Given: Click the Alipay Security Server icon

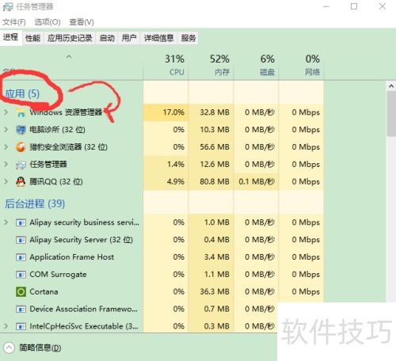Looking at the screenshot, I should [x=21, y=240].
